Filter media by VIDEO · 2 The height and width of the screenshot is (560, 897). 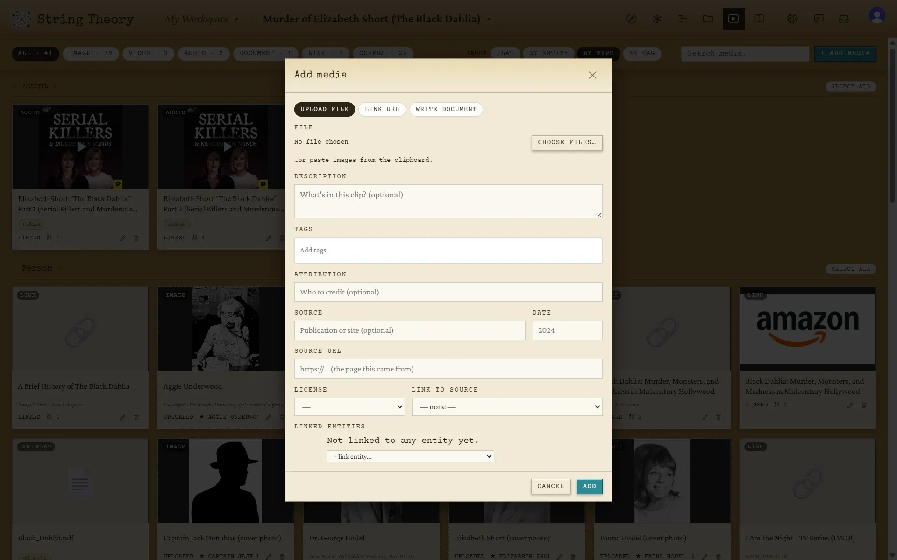point(148,54)
